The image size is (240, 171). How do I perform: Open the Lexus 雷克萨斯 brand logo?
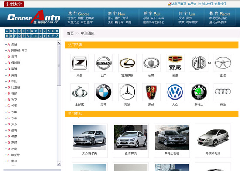pos(127,63)
